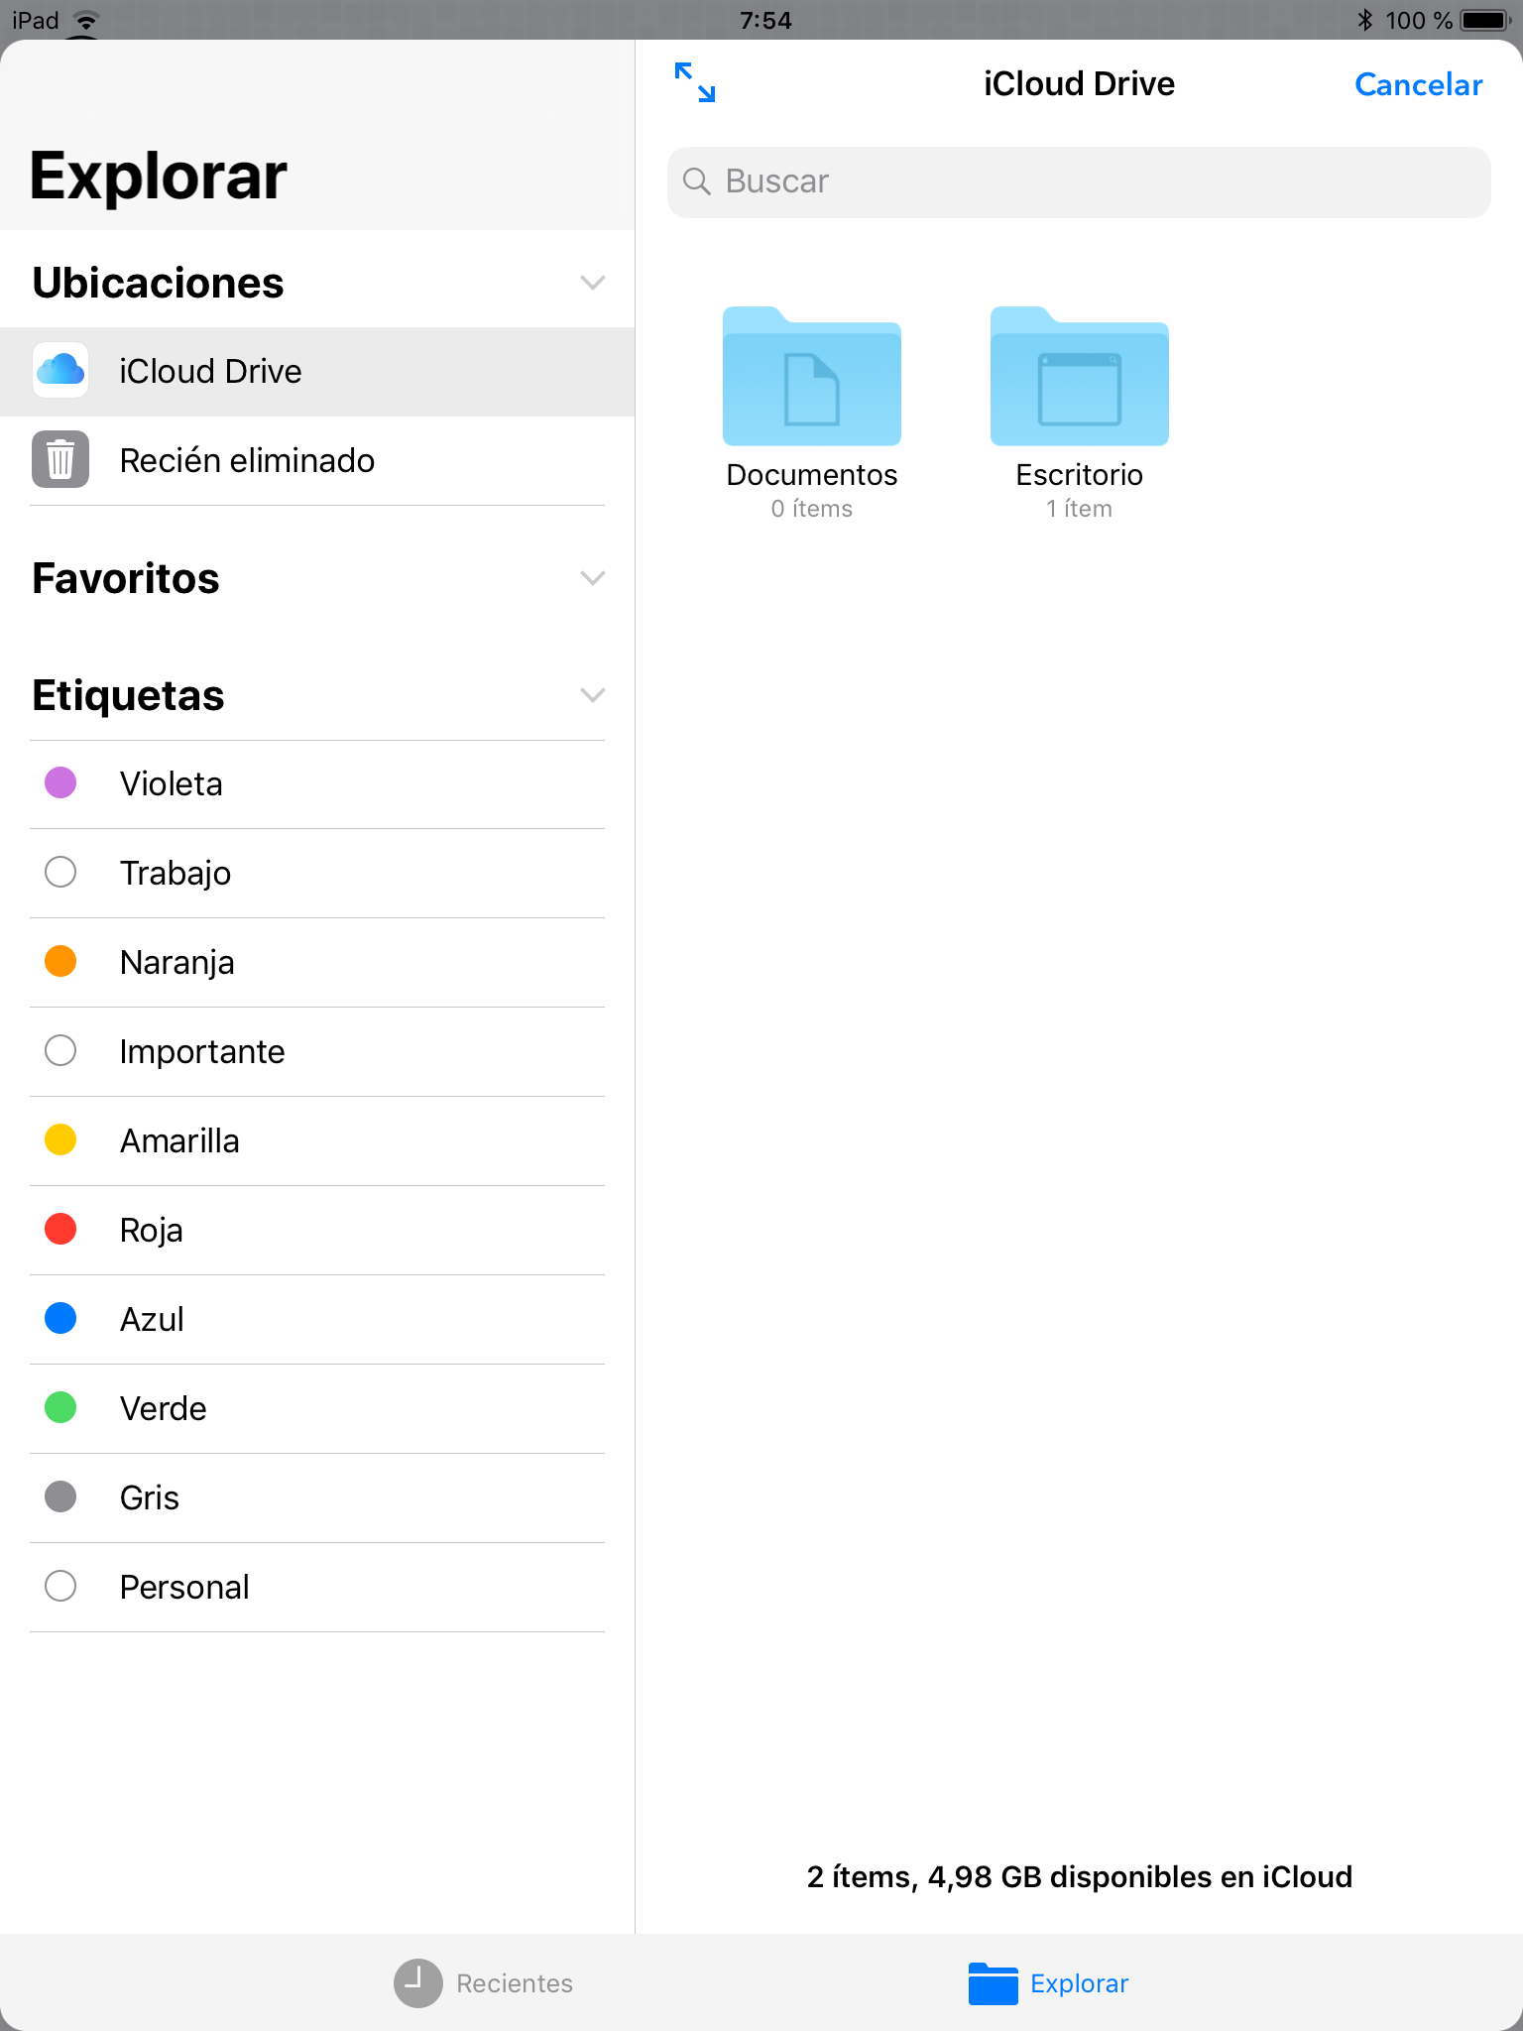Viewport: 1523px width, 2031px height.
Task: Tap the Recientes clock icon
Action: [x=417, y=1983]
